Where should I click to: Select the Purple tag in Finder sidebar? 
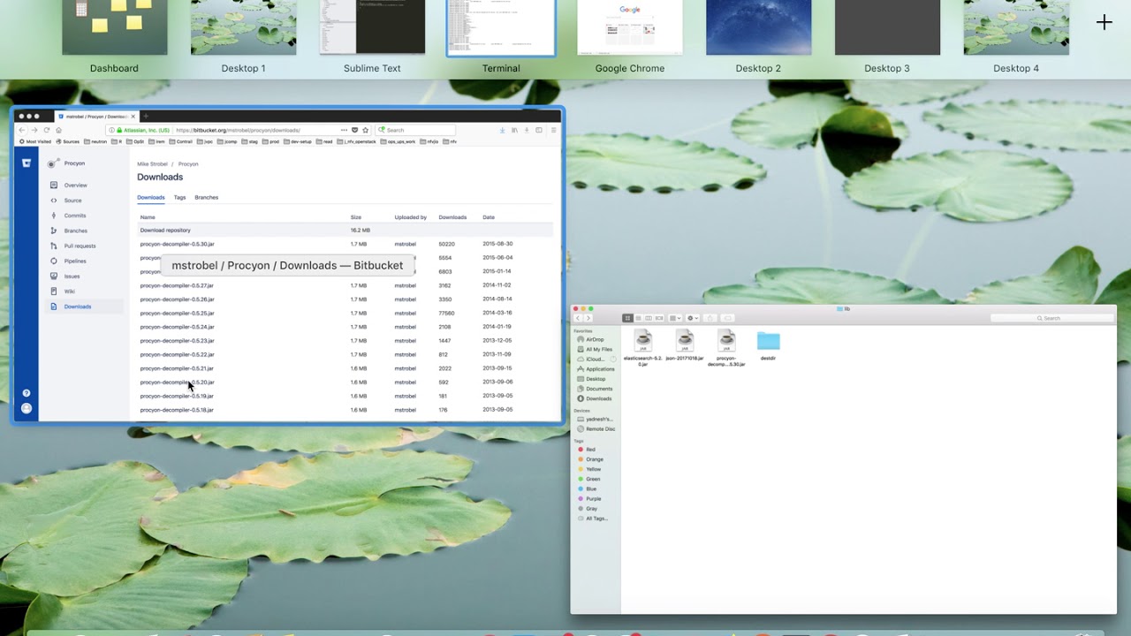coord(593,499)
